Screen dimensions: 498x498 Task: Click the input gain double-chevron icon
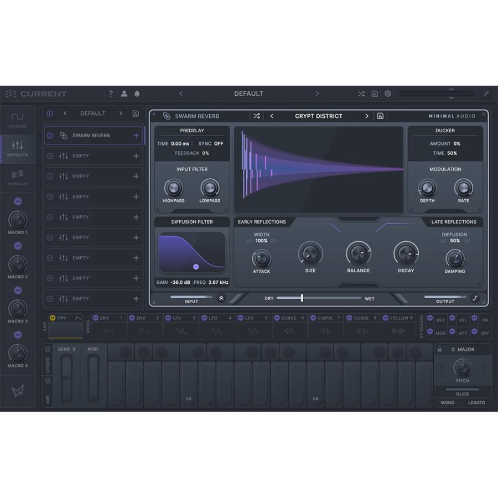(x=221, y=298)
